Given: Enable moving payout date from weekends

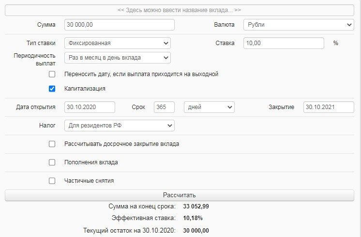Looking at the screenshot, I should pos(52,74).
